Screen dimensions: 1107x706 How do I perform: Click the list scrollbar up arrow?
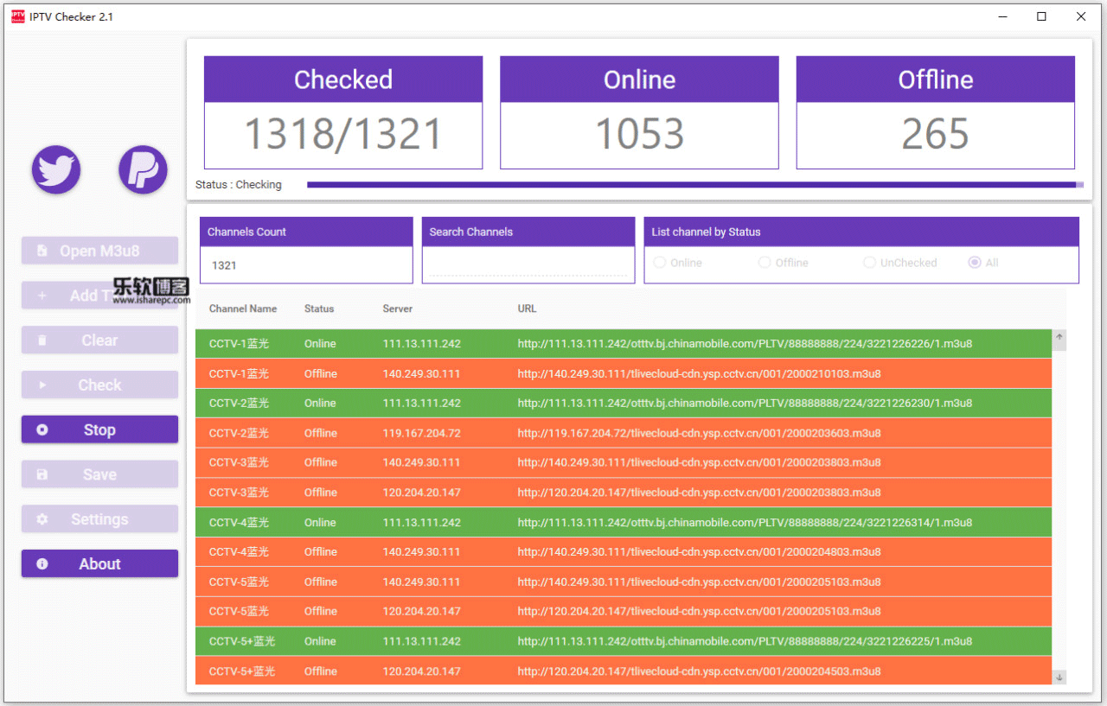pos(1059,337)
